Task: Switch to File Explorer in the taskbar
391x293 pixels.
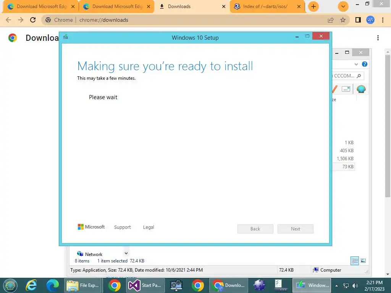Action: click(x=83, y=285)
